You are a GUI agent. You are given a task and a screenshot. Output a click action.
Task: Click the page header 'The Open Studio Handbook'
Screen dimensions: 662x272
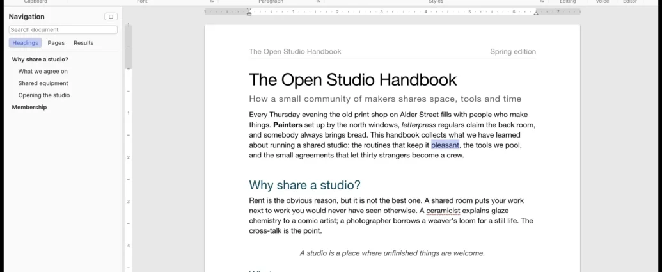[295, 52]
